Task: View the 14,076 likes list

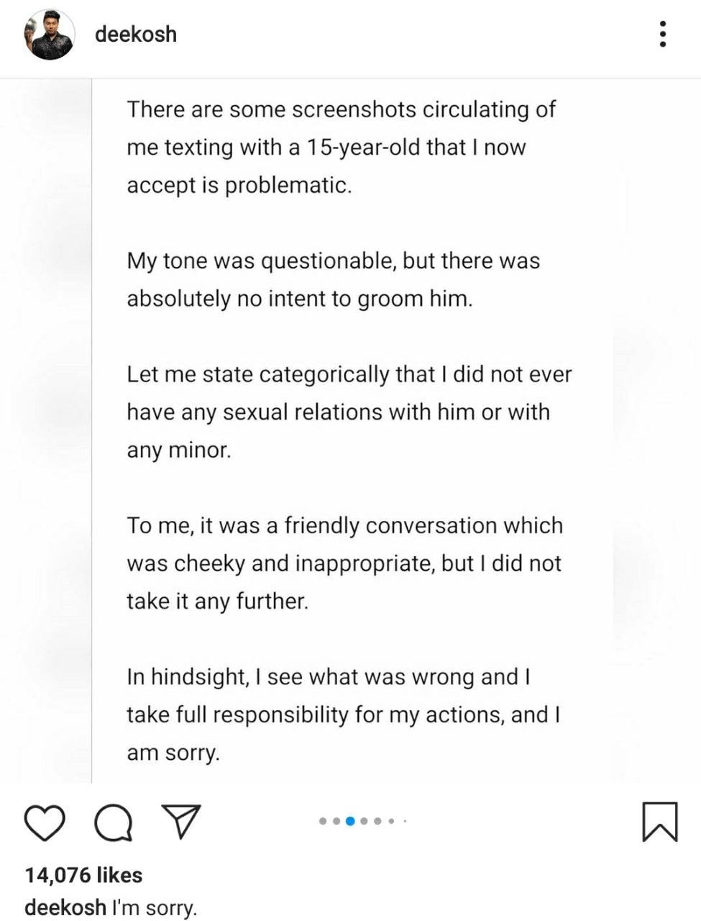Action: tap(83, 875)
